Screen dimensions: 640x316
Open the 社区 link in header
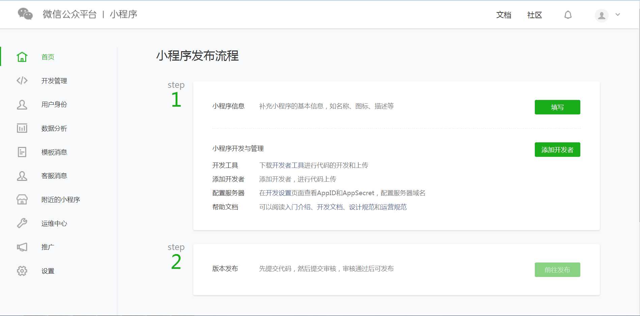(535, 15)
